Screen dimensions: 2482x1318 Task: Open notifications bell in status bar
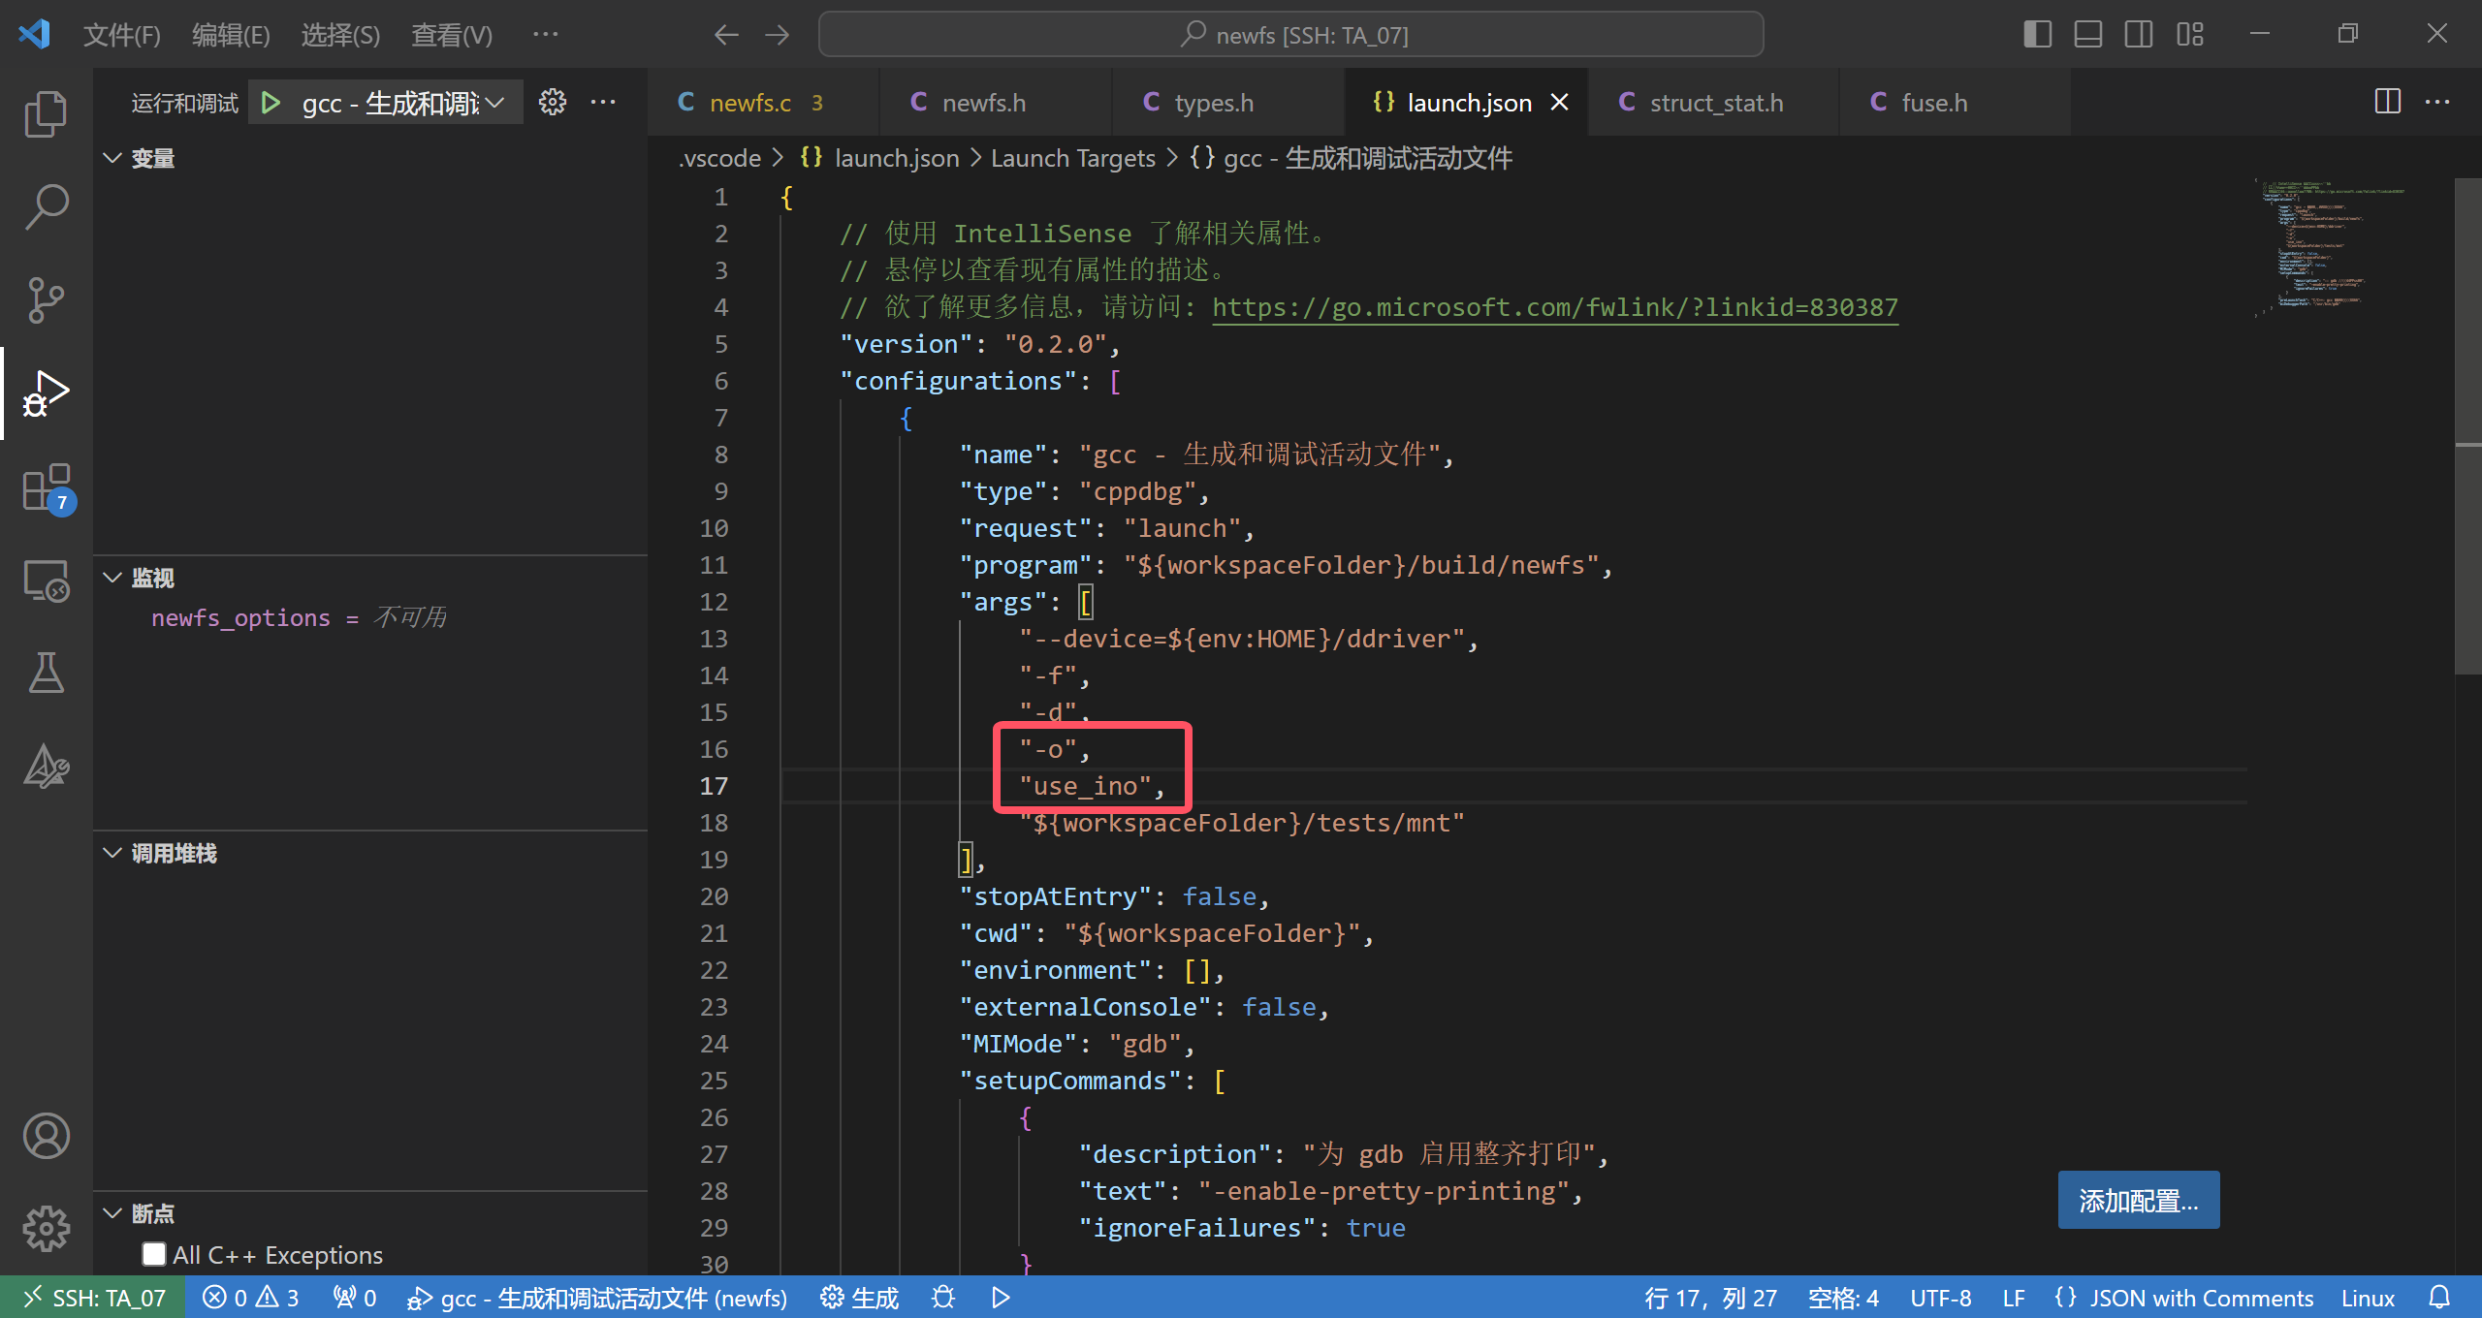[x=2439, y=1298]
